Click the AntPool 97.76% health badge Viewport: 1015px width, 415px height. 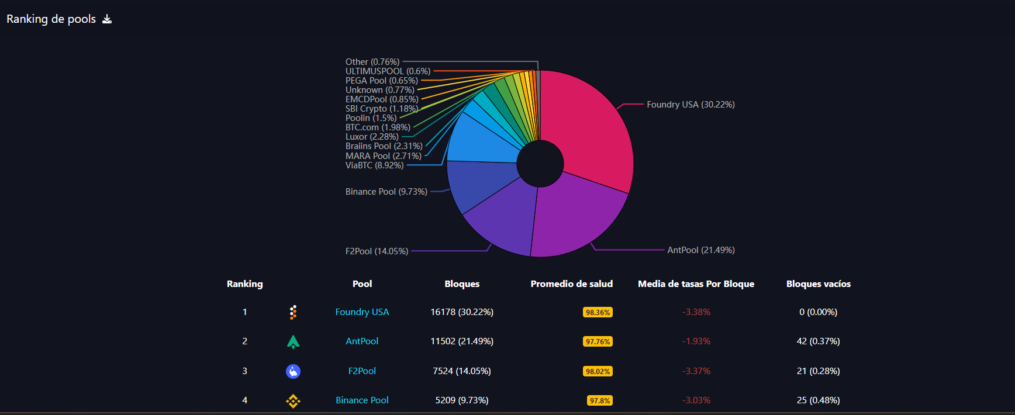[x=598, y=342]
